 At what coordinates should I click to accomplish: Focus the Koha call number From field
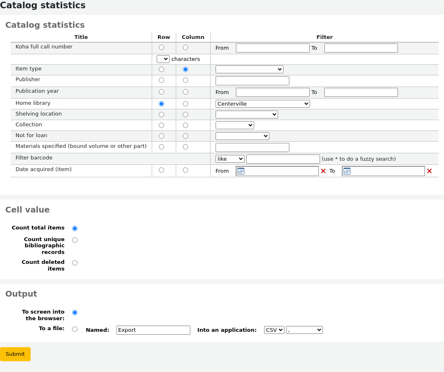272,48
